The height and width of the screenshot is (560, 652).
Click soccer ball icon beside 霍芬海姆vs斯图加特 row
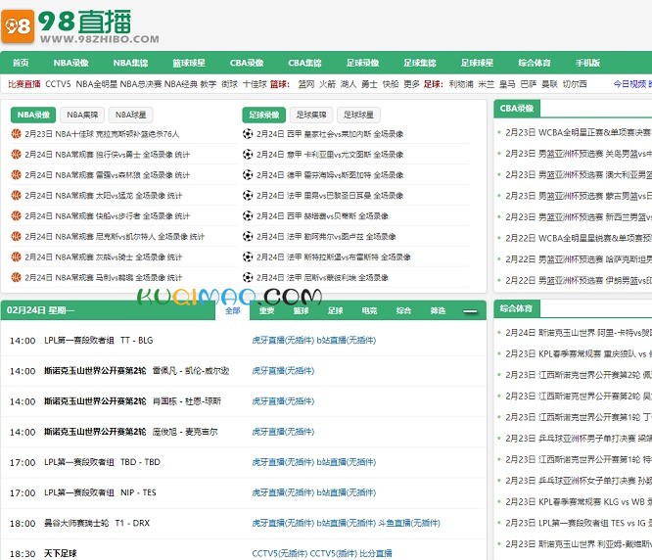pos(248,174)
